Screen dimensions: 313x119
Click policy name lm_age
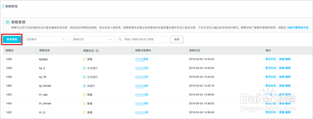[x=43, y=95]
